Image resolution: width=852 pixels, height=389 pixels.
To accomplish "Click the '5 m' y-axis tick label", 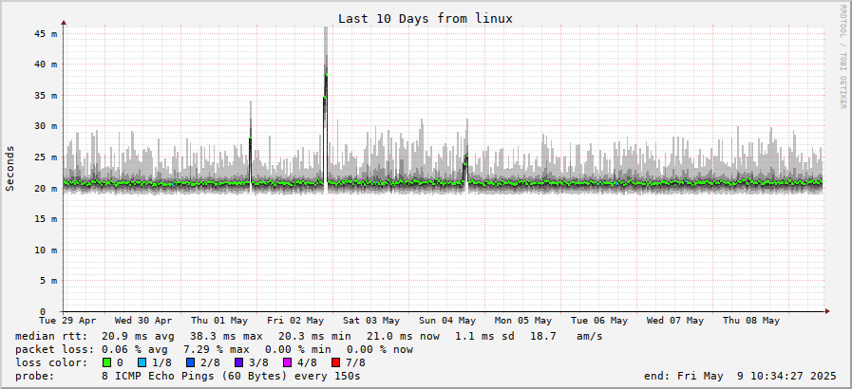I will coord(48,281).
